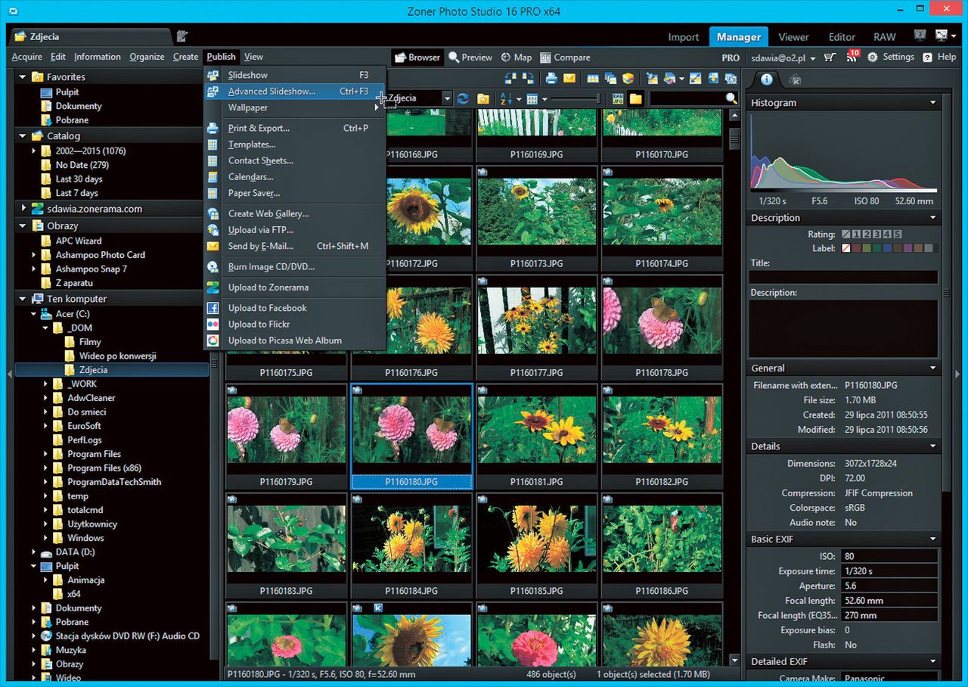The image size is (968, 687).
Task: Click the Facebook icon in the Publish menu
Action: pyautogui.click(x=213, y=308)
